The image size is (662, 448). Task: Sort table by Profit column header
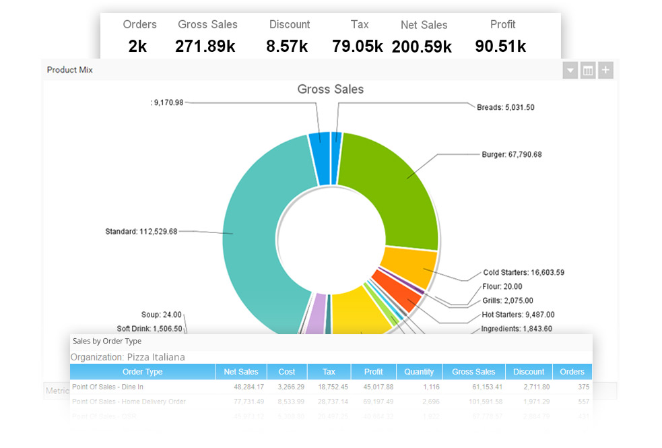(x=373, y=372)
